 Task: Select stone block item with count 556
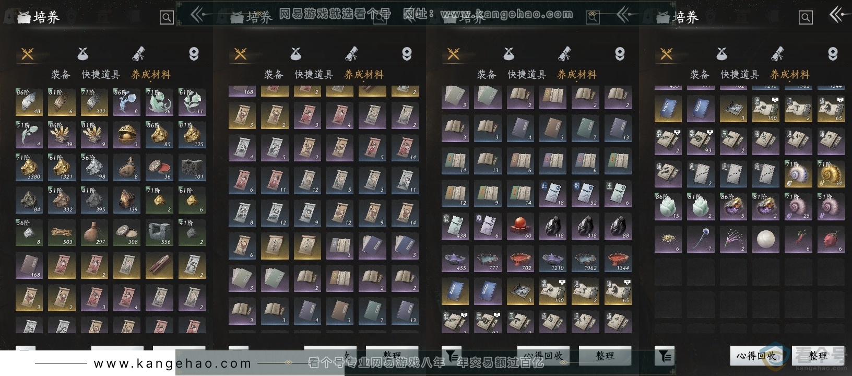tap(159, 233)
